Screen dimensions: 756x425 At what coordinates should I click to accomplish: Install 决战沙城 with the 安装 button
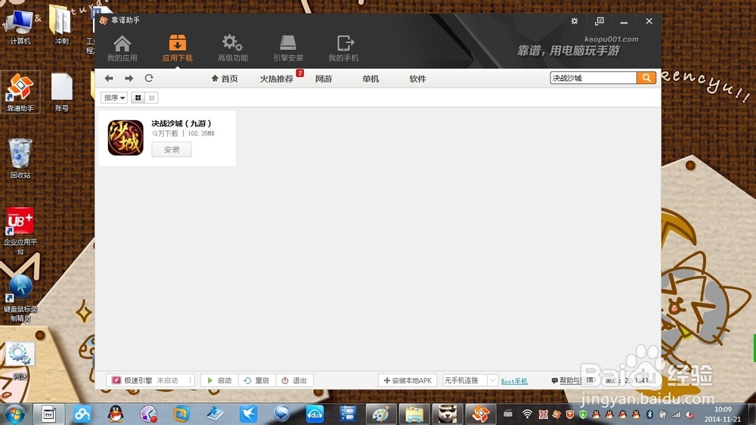[172, 150]
